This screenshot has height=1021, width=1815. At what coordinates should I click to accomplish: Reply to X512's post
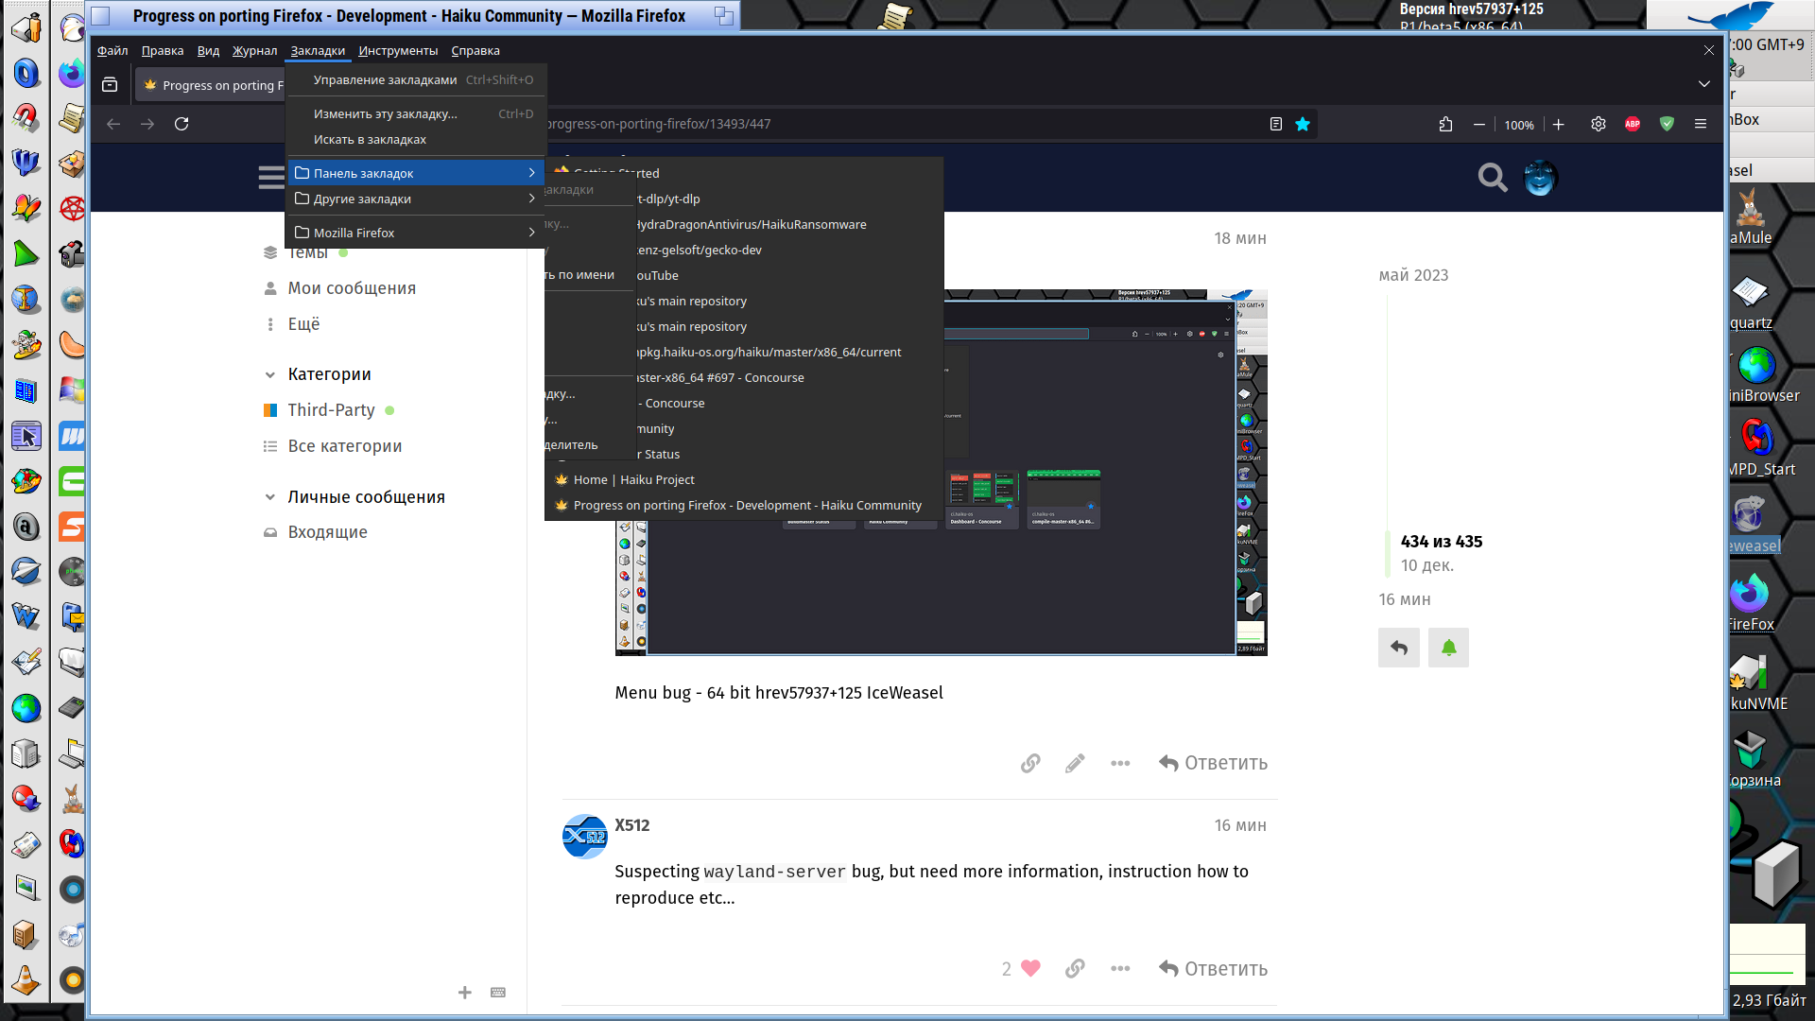pyautogui.click(x=1214, y=968)
